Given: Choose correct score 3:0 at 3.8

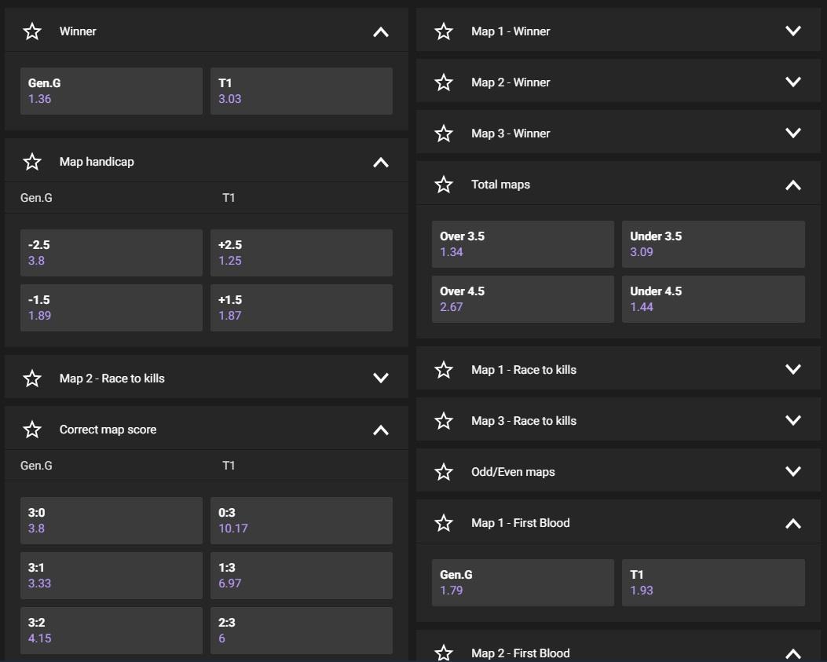Looking at the screenshot, I should [112, 521].
